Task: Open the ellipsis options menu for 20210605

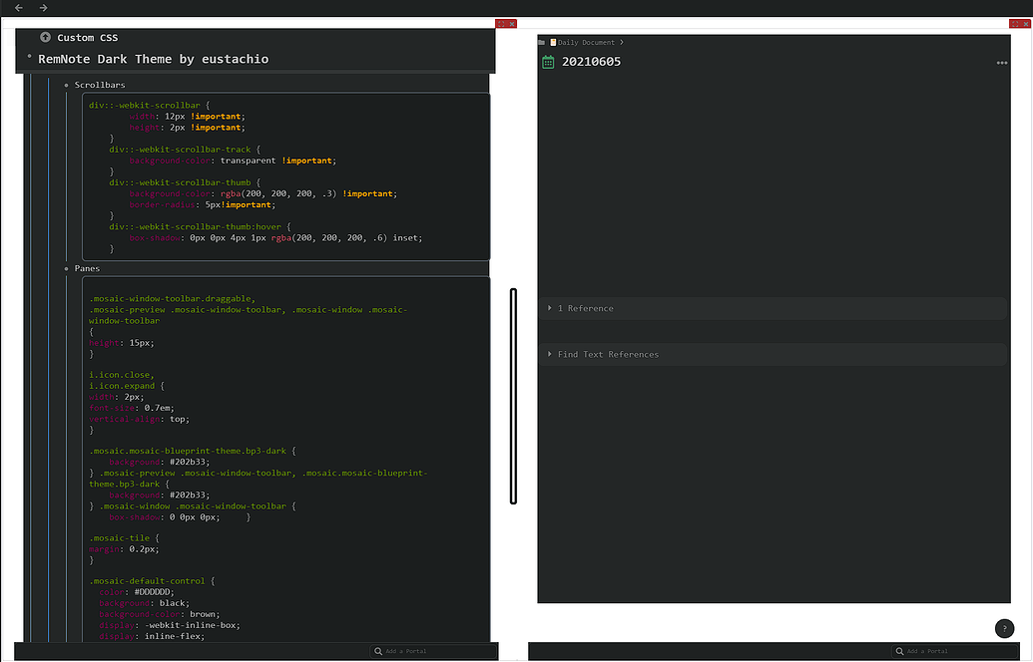Action: click(1001, 62)
